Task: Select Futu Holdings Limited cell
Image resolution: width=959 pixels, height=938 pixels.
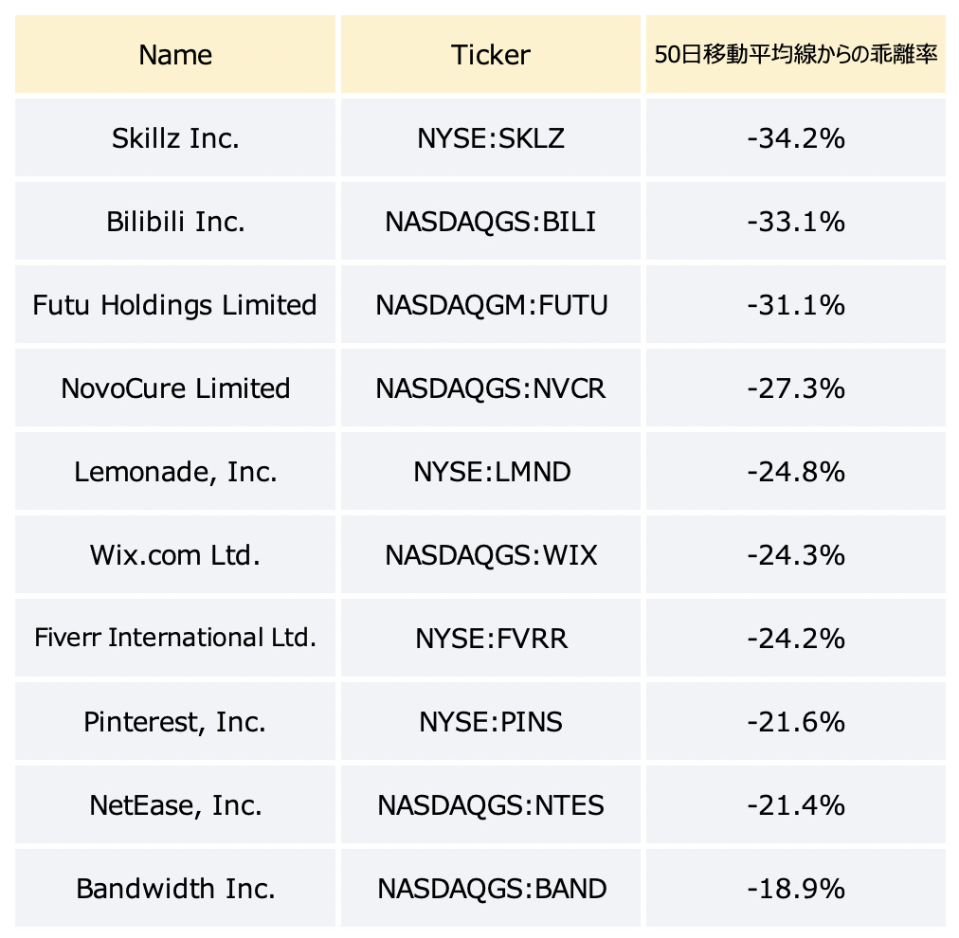Action: pyautogui.click(x=175, y=304)
